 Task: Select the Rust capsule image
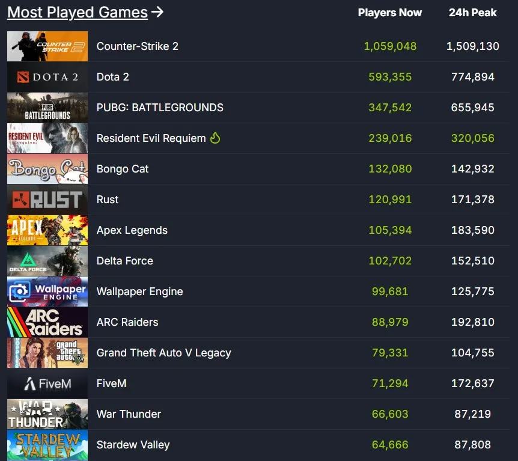point(47,200)
